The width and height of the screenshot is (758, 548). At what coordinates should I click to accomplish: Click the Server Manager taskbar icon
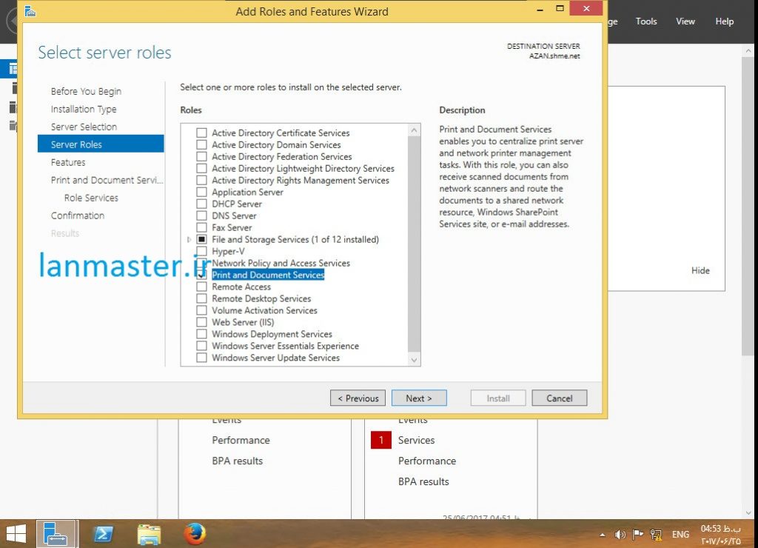click(x=56, y=533)
